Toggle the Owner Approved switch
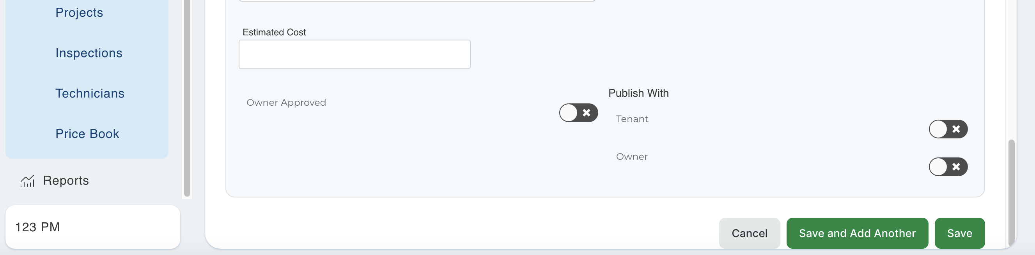Screen dimensions: 1035x255 [578, 113]
